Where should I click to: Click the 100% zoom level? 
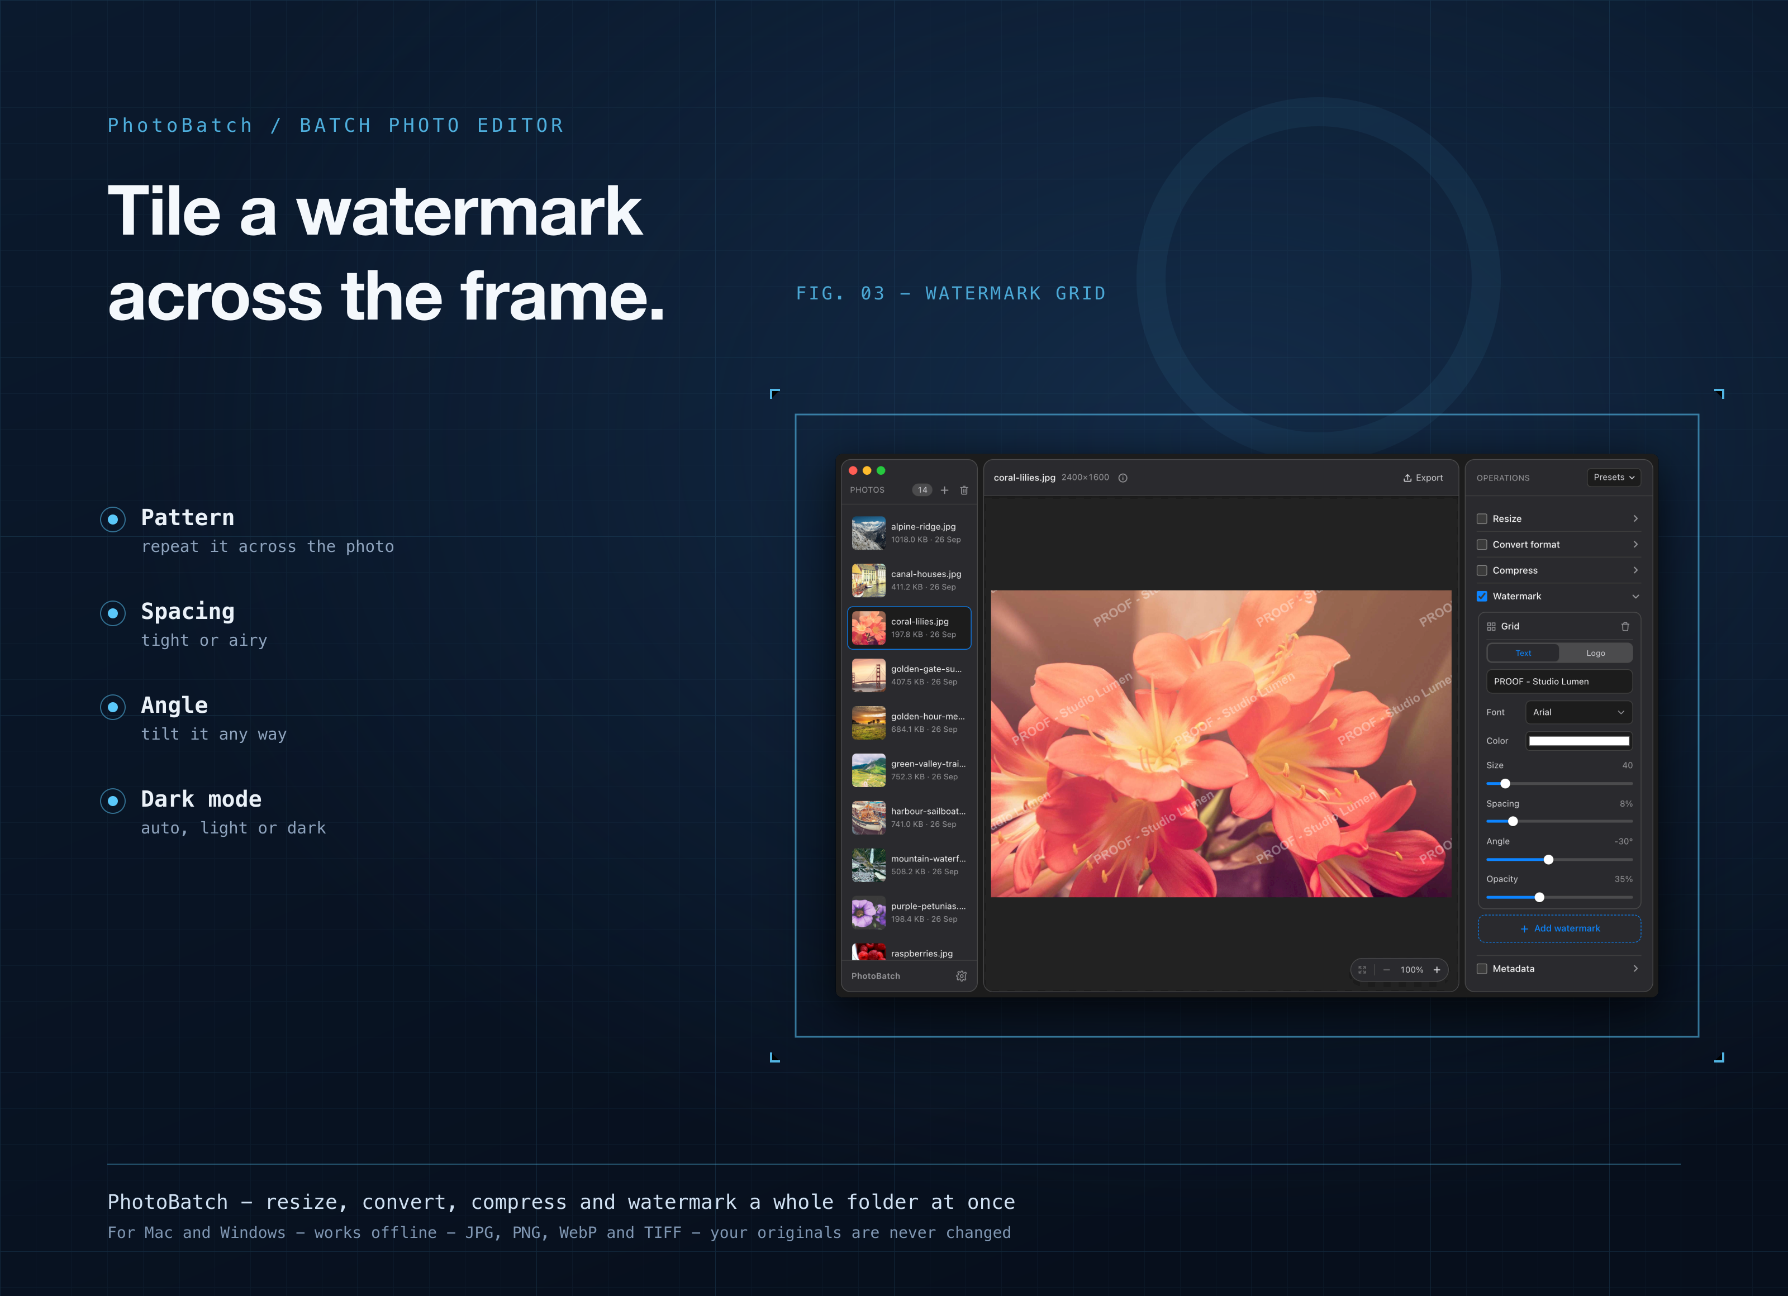1412,970
